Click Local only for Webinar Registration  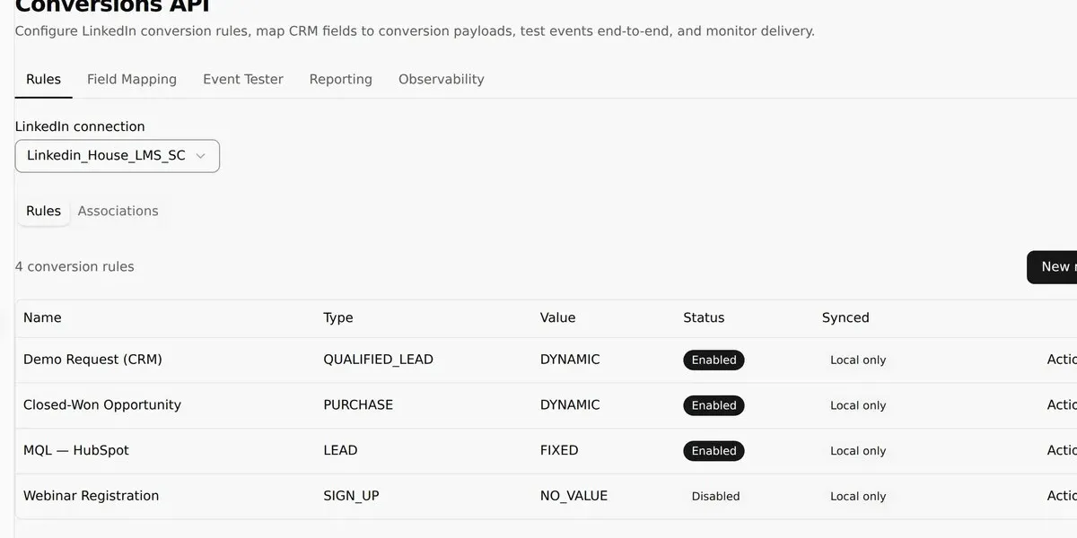(858, 496)
